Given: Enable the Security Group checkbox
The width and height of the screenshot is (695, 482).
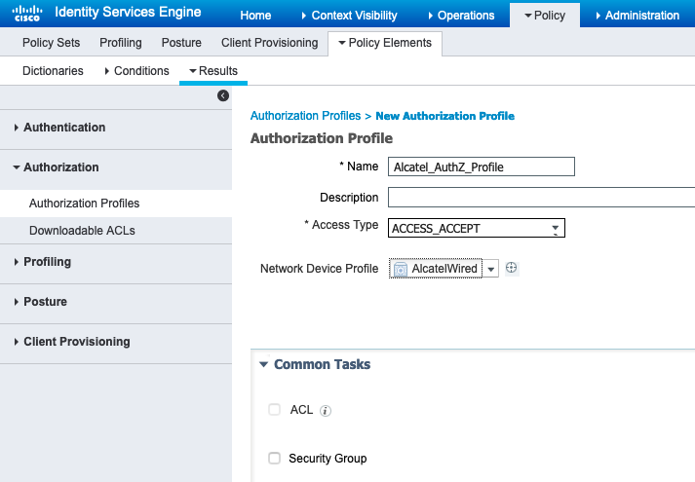Looking at the screenshot, I should (x=274, y=458).
